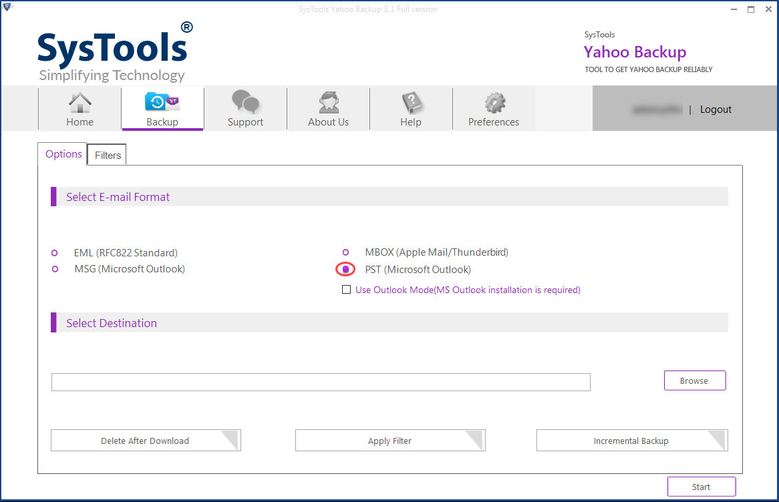Click Start to begin the backup

701,487
